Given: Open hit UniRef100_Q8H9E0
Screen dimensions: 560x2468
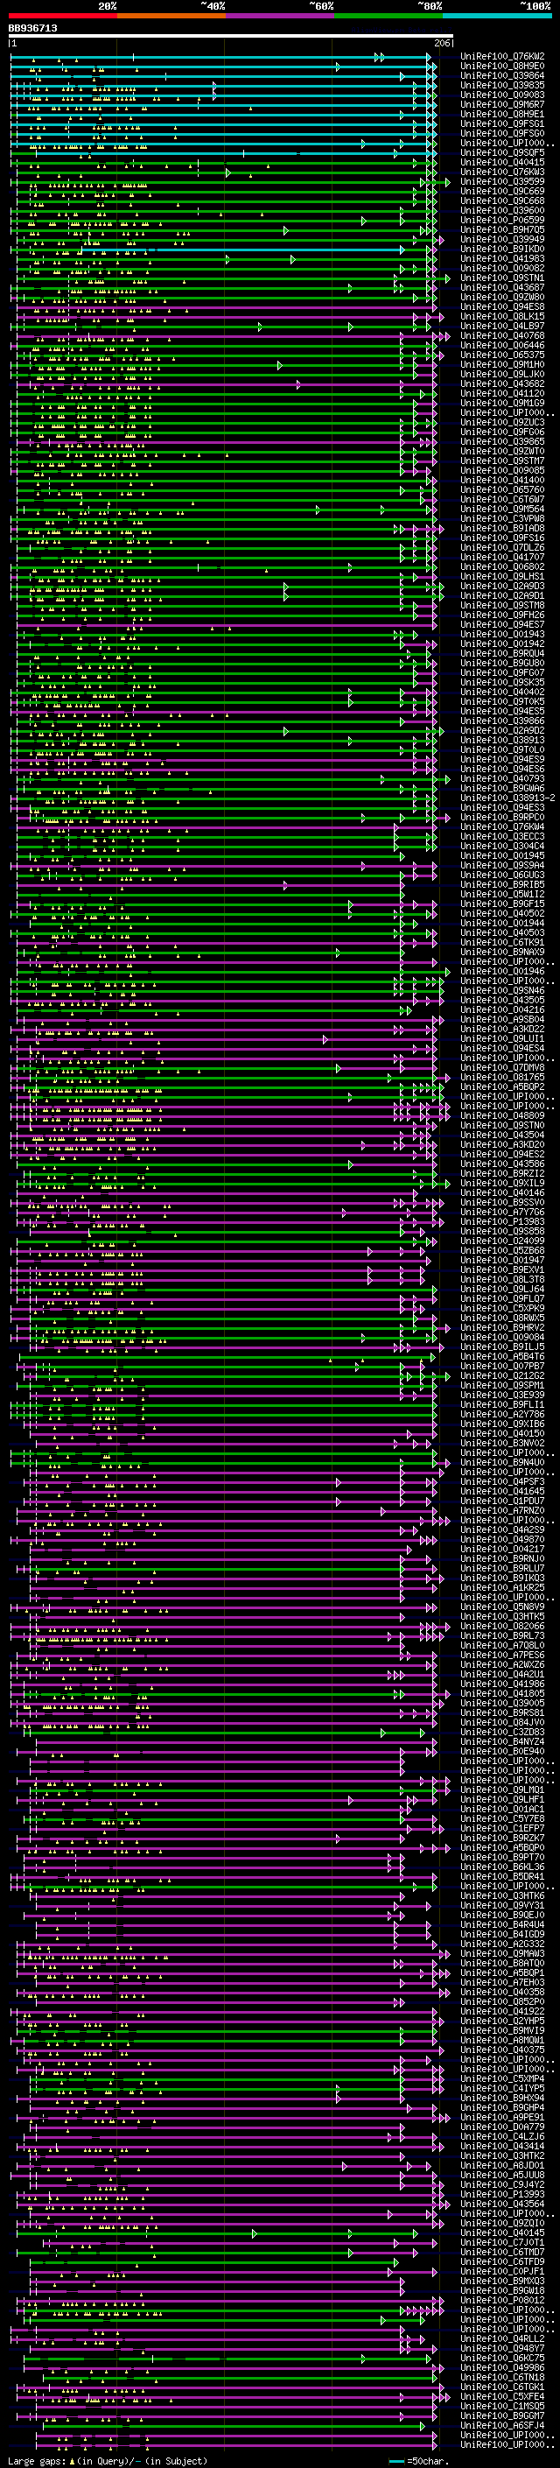Looking at the screenshot, I should pos(502,67).
